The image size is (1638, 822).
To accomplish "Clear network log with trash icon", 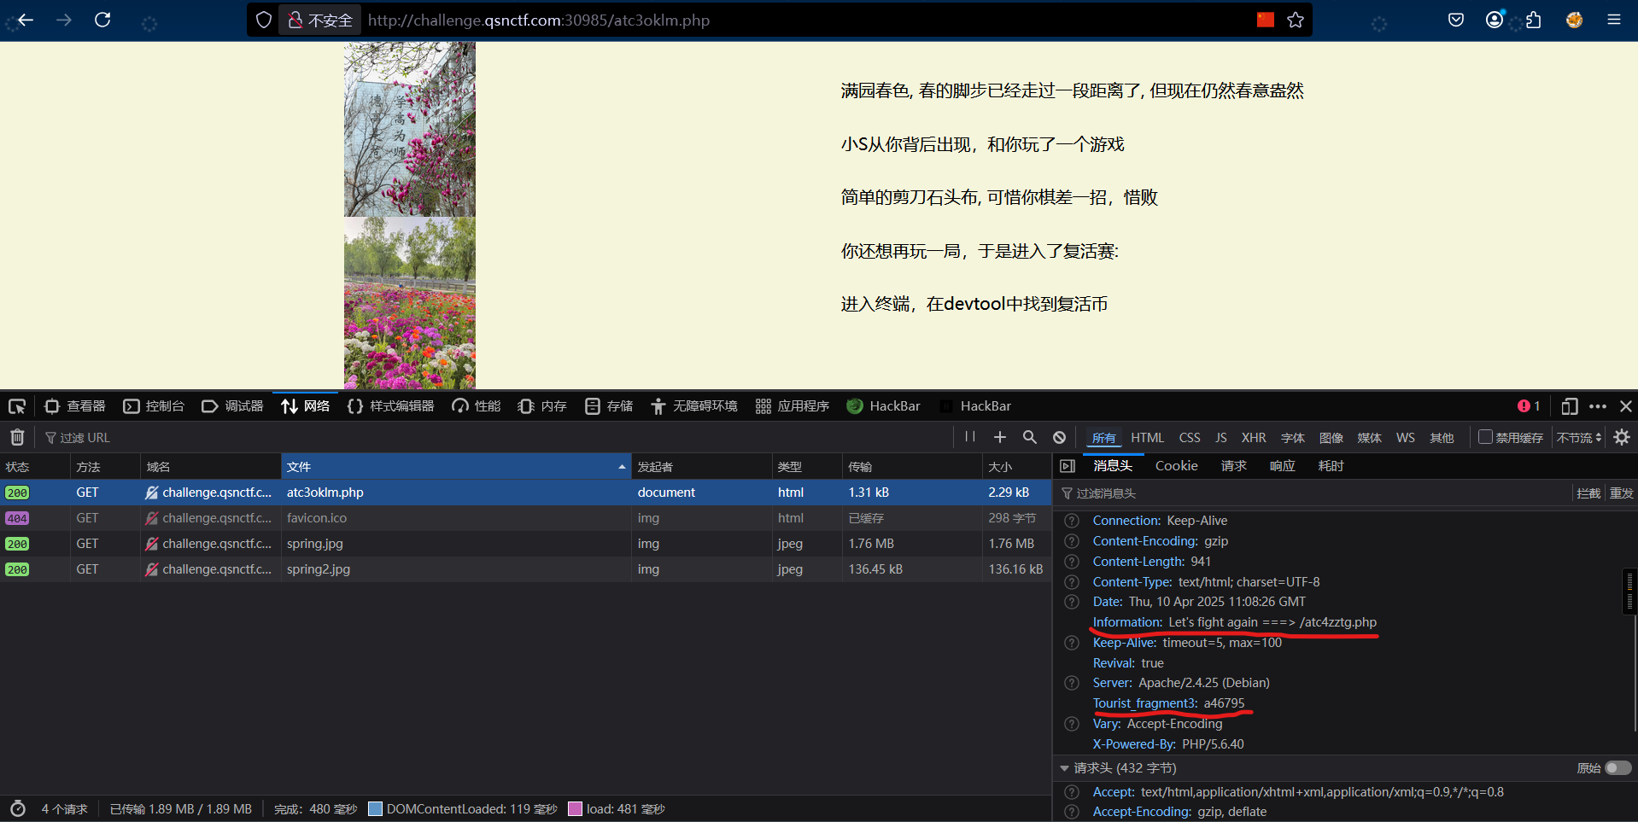I will click(17, 437).
